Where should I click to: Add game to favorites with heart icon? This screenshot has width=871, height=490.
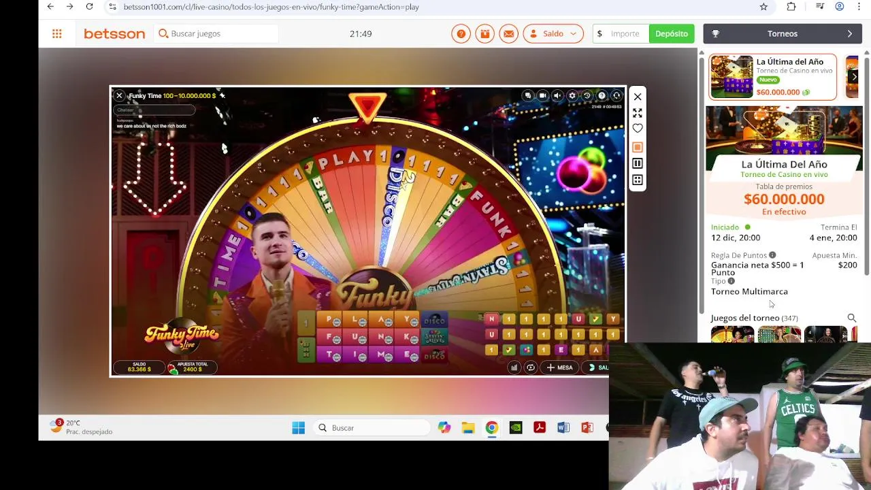pos(638,129)
